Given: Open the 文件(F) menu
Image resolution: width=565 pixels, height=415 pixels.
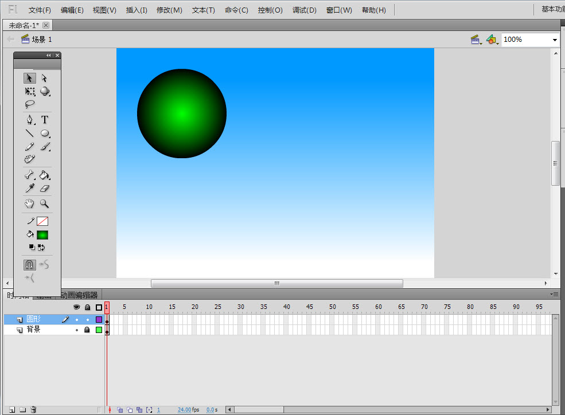Looking at the screenshot, I should tap(40, 10).
